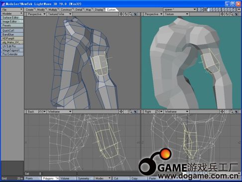Switch to the Detail tab
Screen dimensions: 242x182
79,9
